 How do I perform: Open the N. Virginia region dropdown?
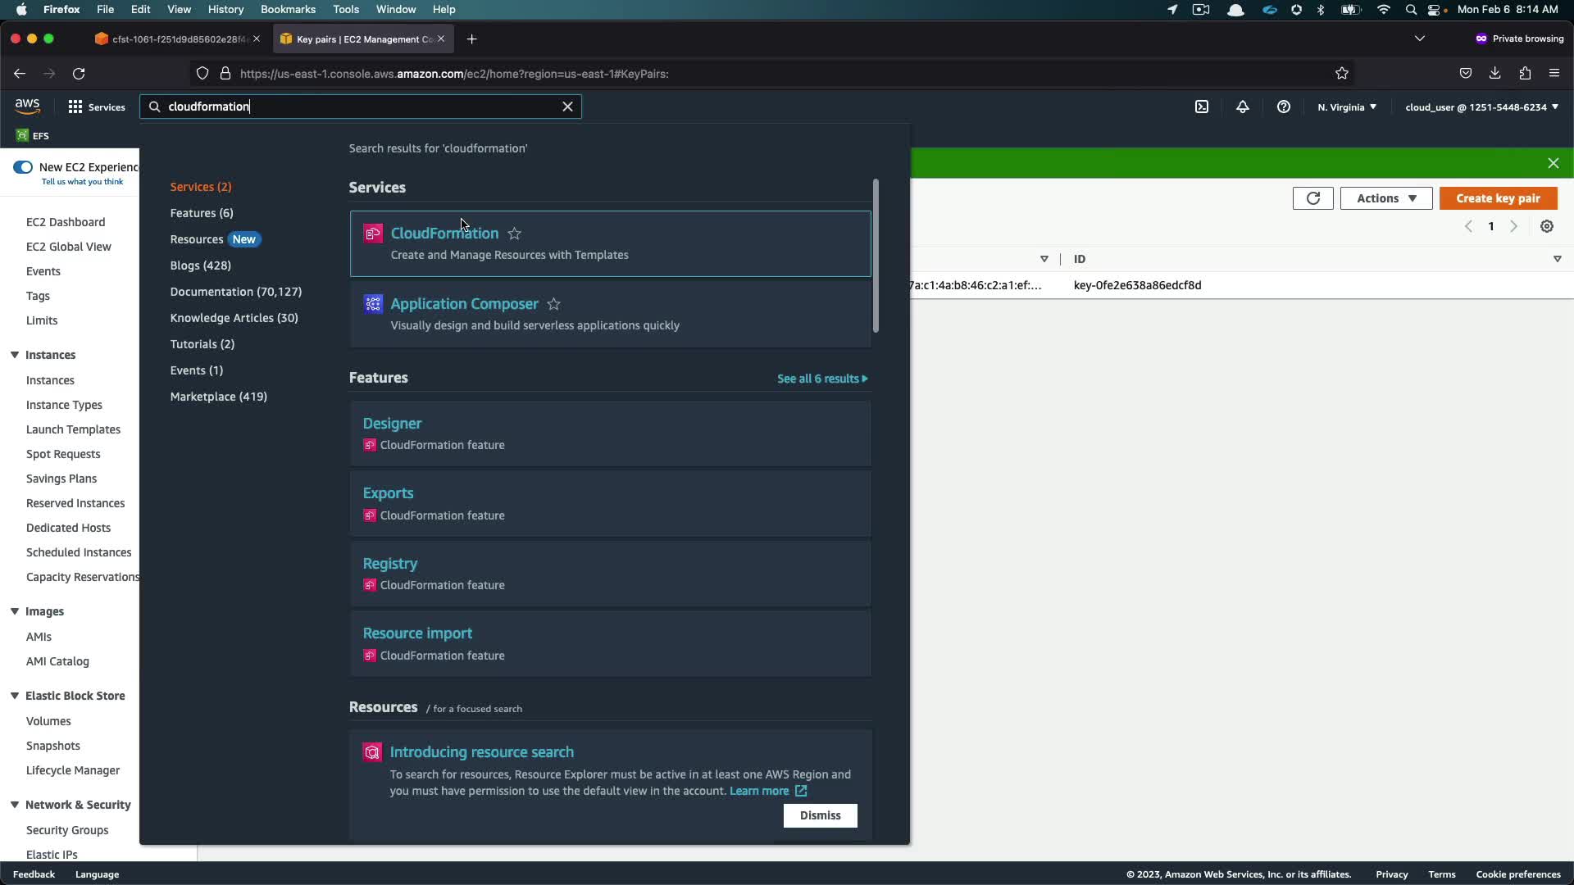point(1347,107)
